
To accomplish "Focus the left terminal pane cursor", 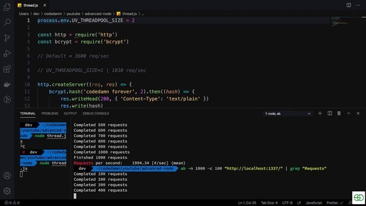I will [22, 174].
